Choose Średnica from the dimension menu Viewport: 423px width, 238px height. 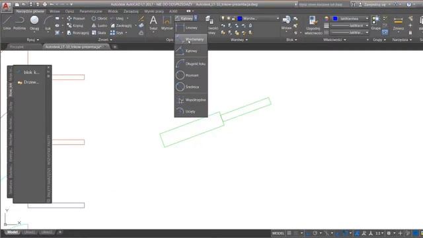pos(191,87)
